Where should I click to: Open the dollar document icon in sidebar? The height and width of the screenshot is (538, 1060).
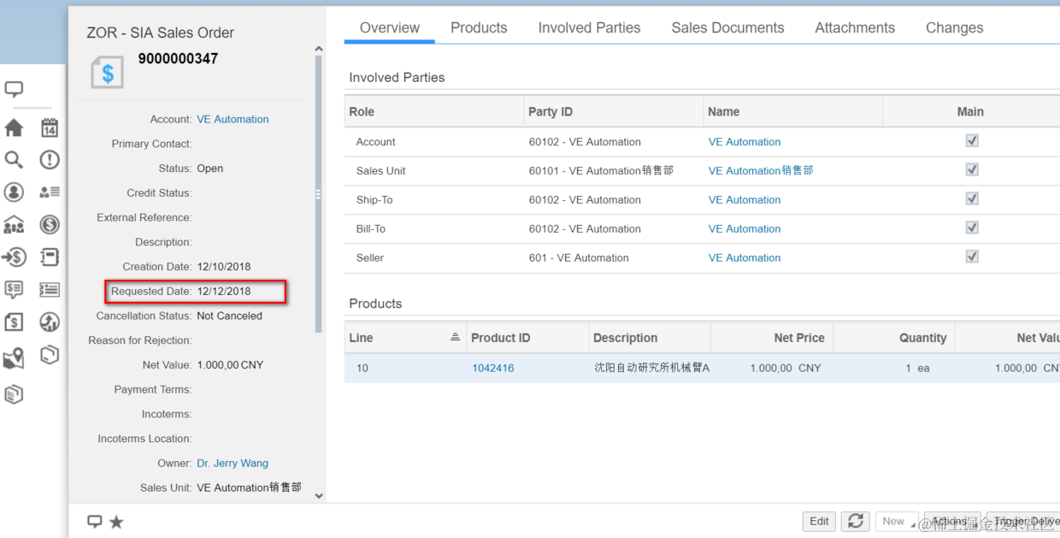(x=14, y=322)
